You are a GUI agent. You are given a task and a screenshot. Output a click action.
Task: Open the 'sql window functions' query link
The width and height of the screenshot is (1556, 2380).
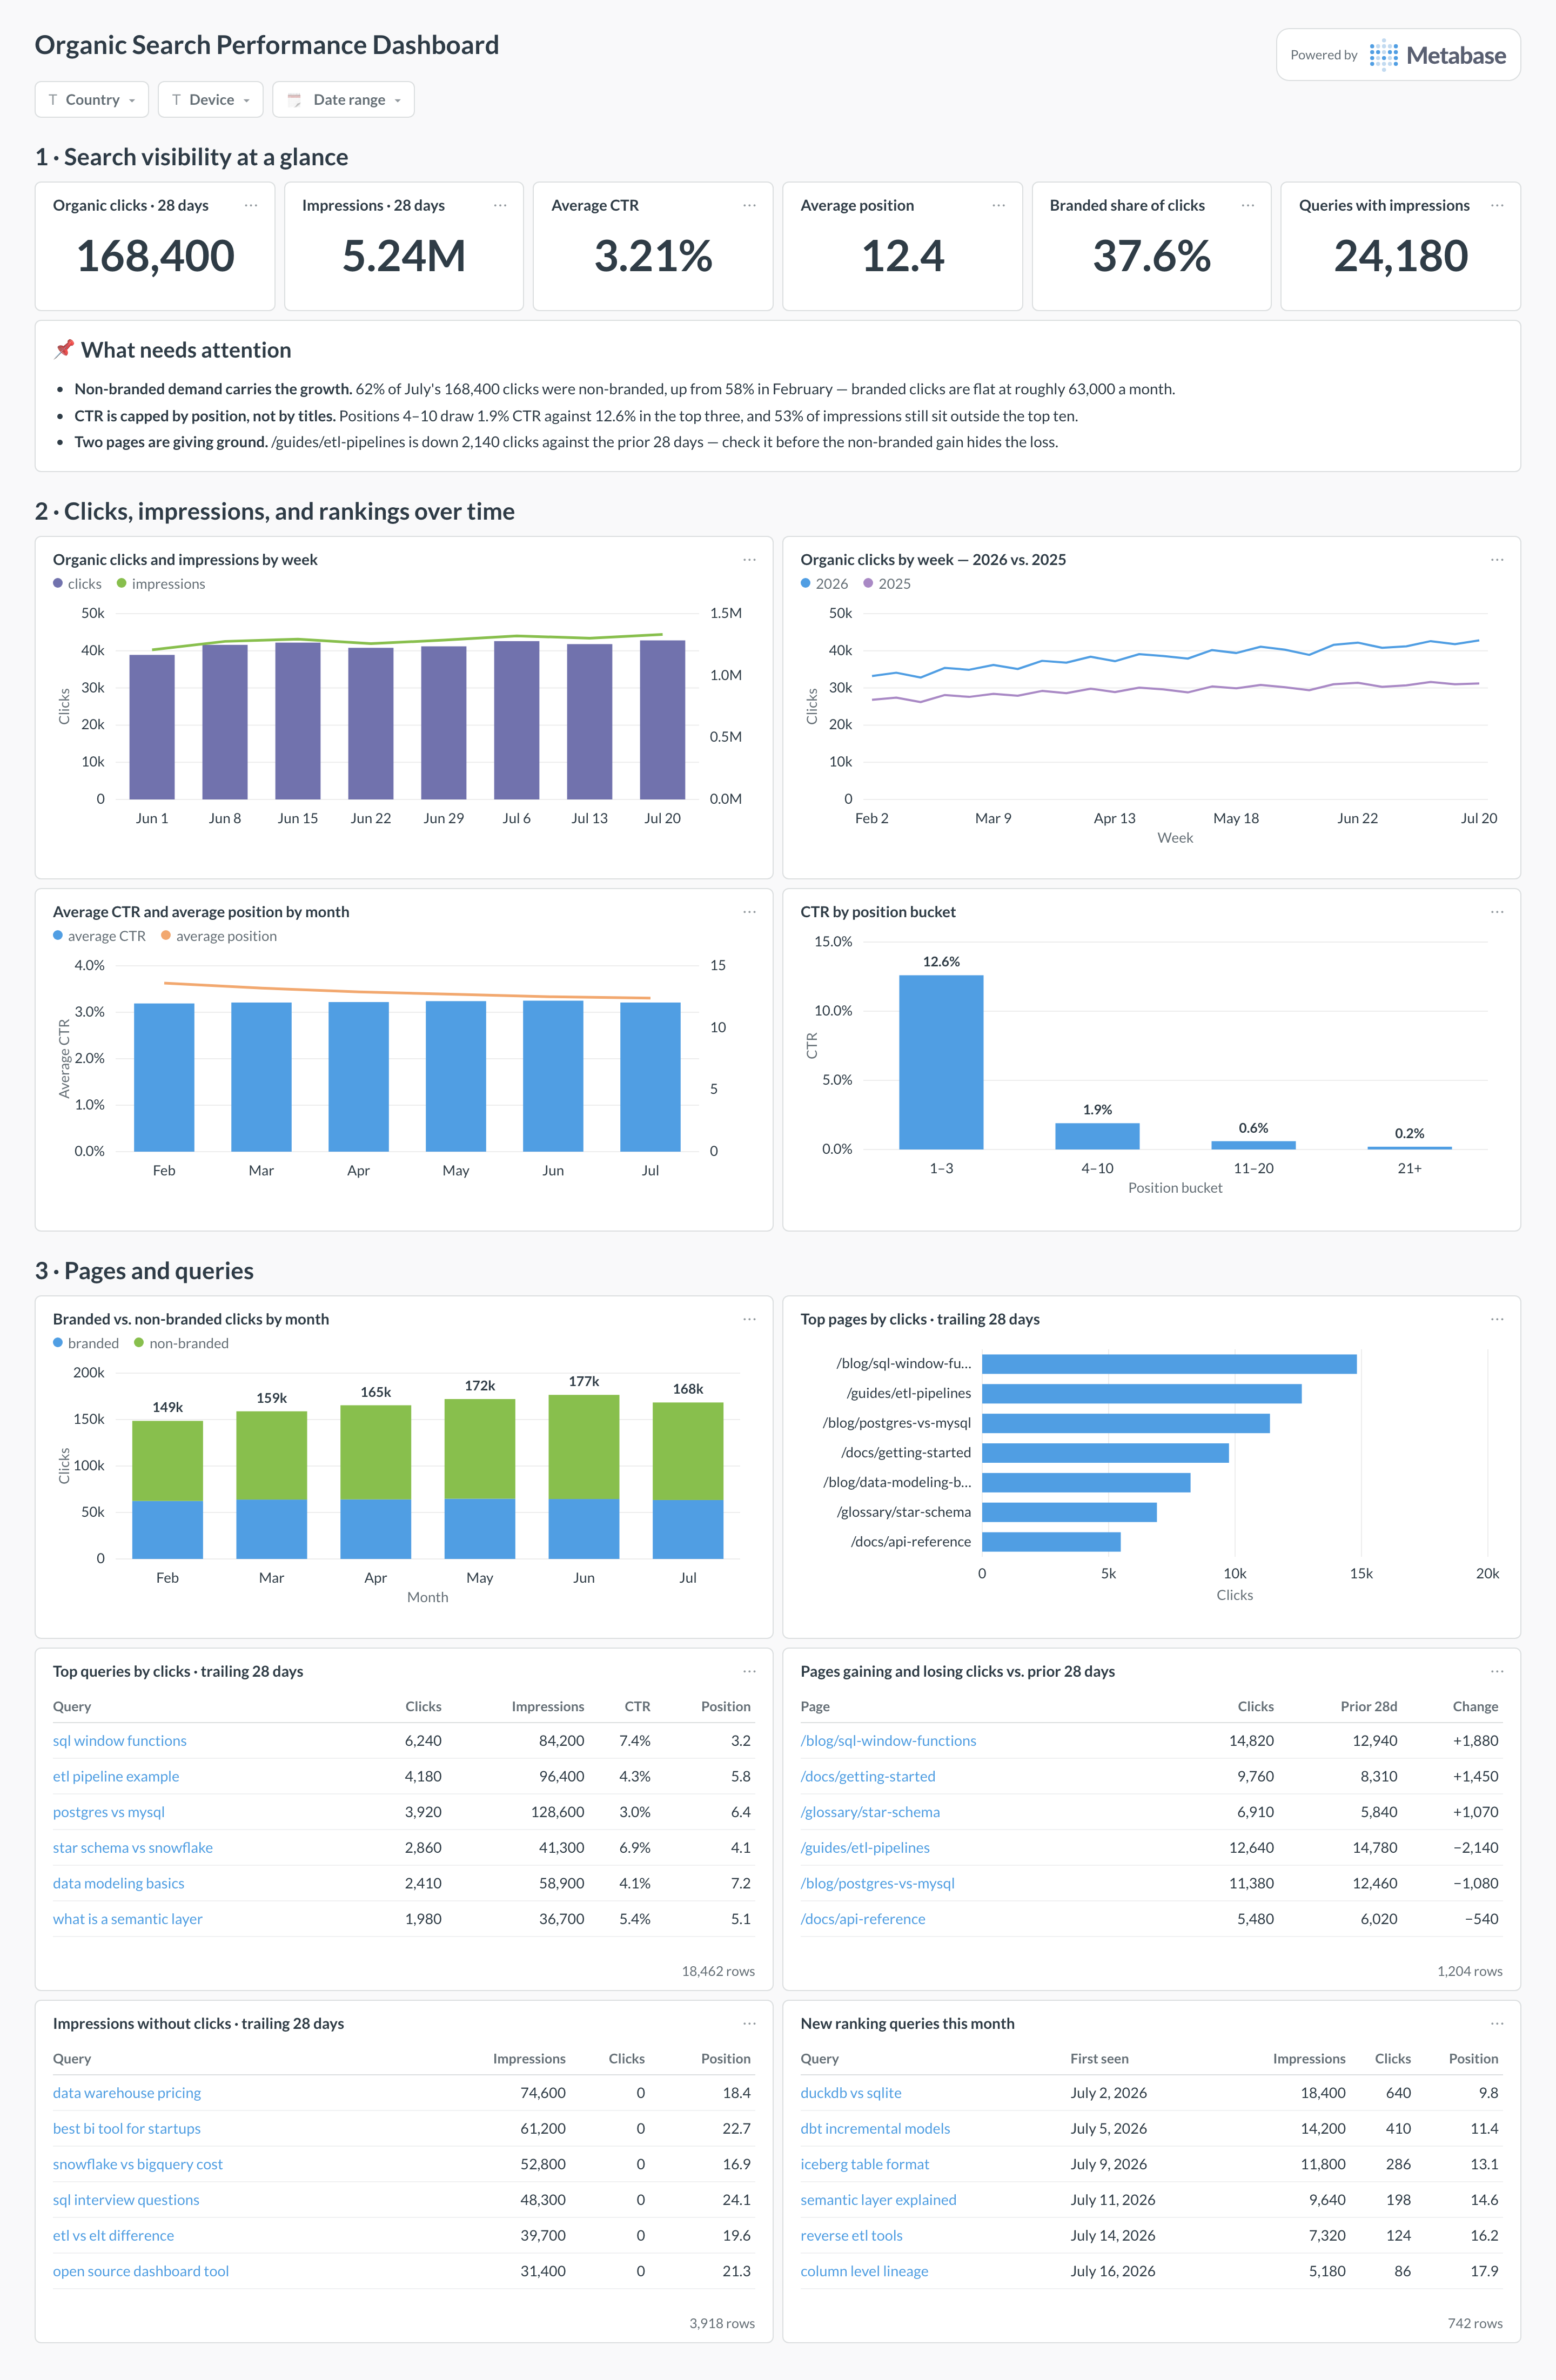pyautogui.click(x=120, y=1741)
